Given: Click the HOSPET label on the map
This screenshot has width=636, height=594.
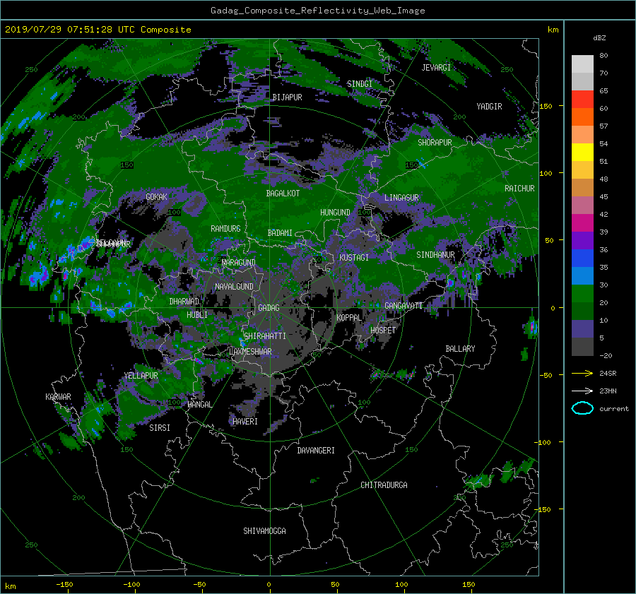Looking at the screenshot, I should (383, 331).
